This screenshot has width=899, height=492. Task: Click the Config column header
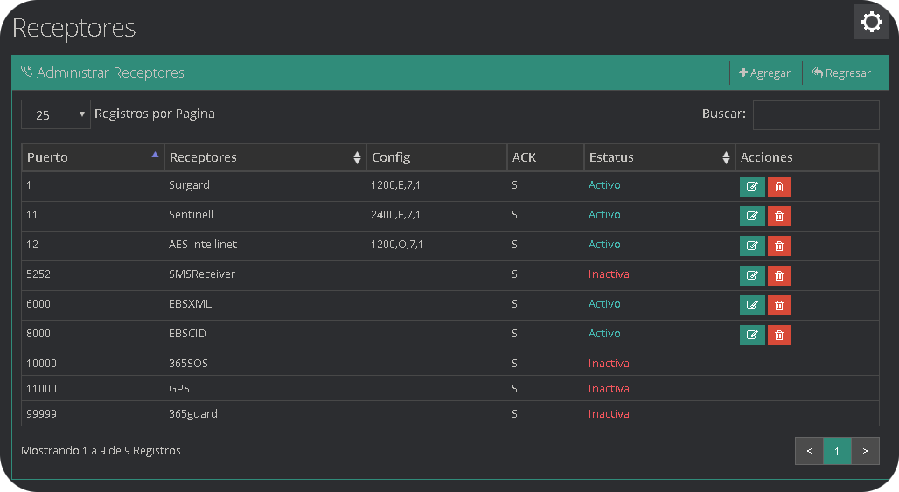[x=436, y=157]
